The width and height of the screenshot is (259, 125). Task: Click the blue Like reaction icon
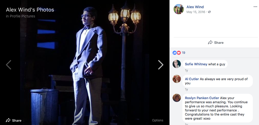click(175, 53)
